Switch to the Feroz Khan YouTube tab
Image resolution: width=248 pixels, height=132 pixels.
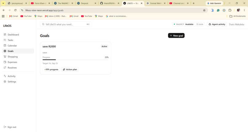[41, 3]
